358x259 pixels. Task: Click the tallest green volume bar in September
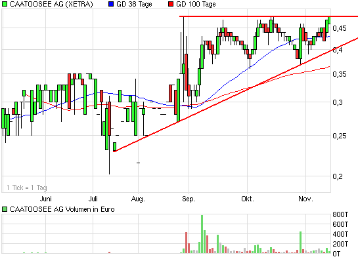(202, 234)
